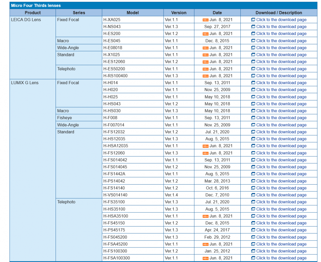
Task: Open the download page for H-NS043
Action: point(281,27)
